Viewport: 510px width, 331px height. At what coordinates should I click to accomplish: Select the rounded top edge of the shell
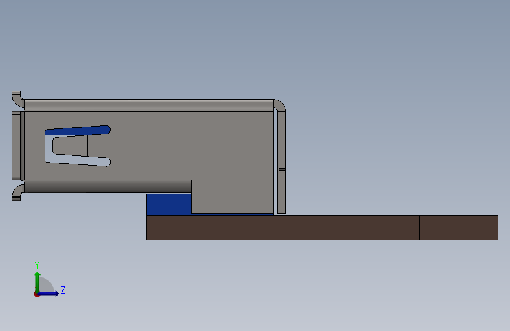(149, 105)
